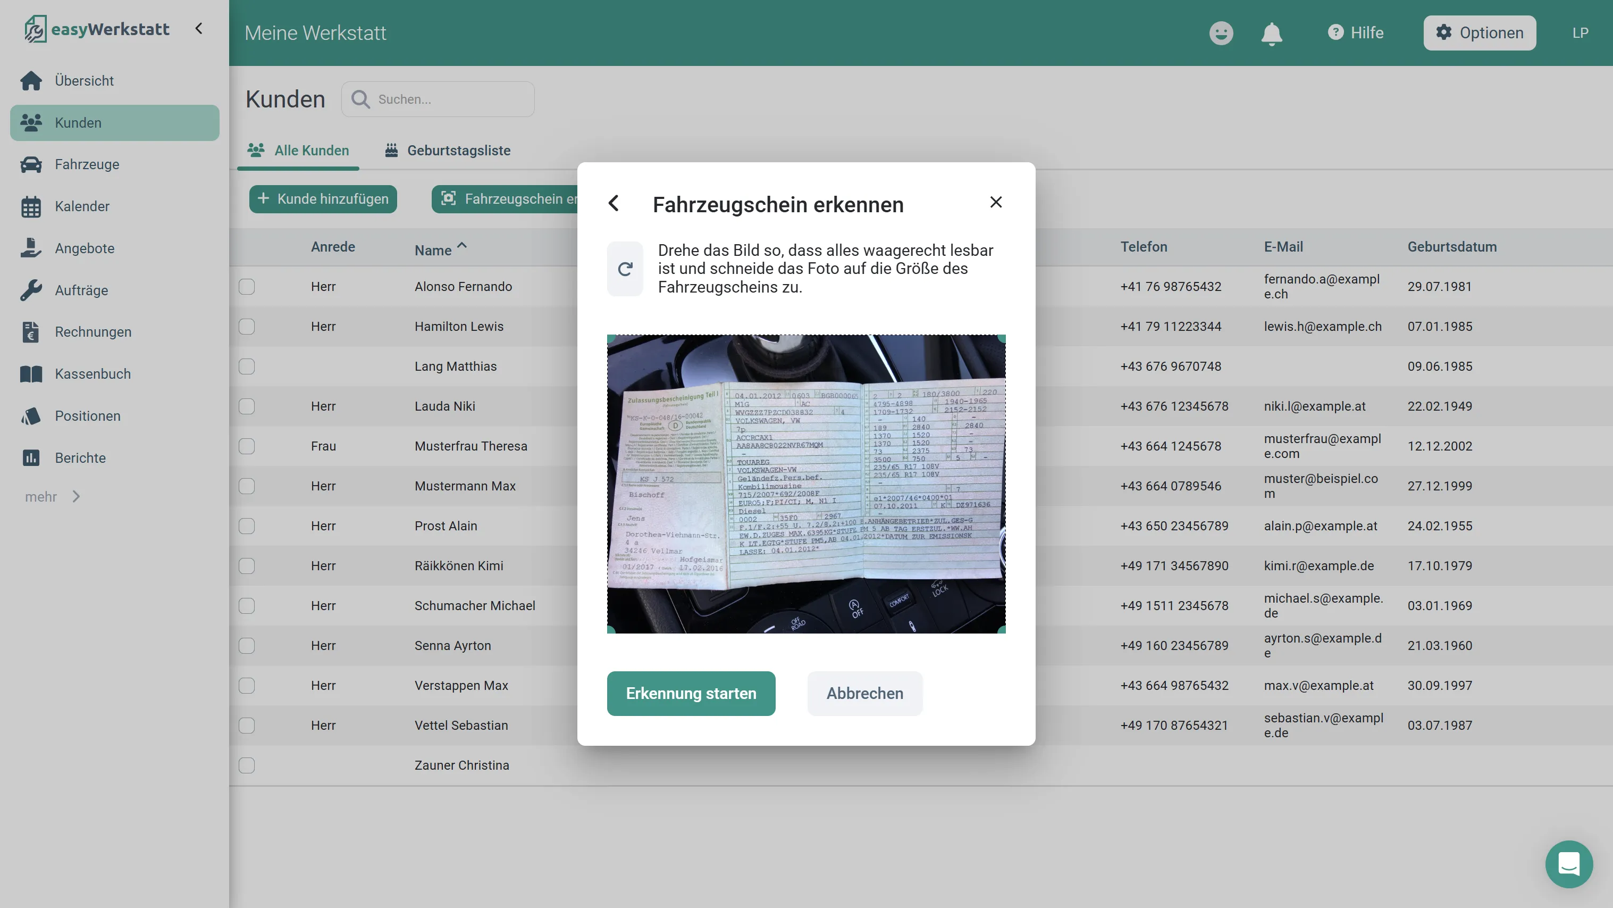The height and width of the screenshot is (908, 1613).
Task: Open the Hilfe help menu
Action: (x=1356, y=32)
